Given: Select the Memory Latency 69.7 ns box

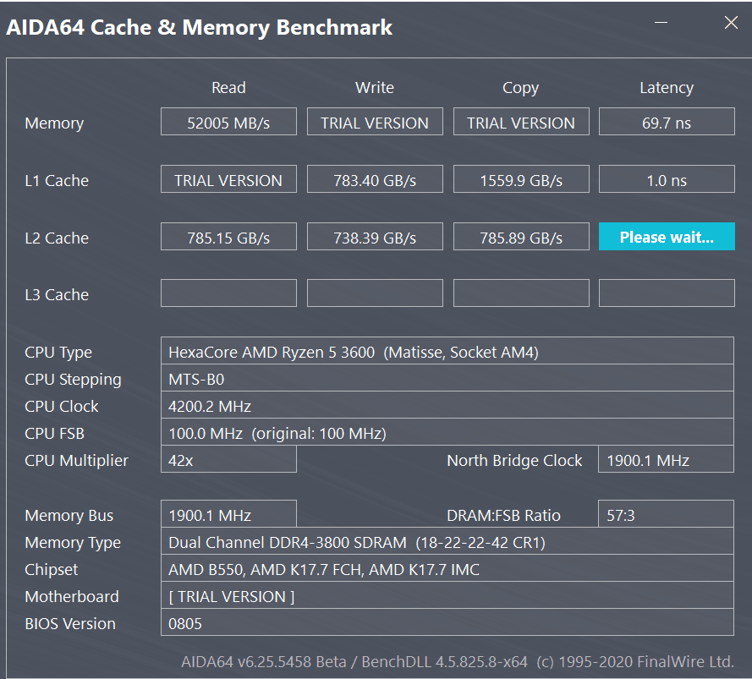Looking at the screenshot, I should [x=667, y=122].
